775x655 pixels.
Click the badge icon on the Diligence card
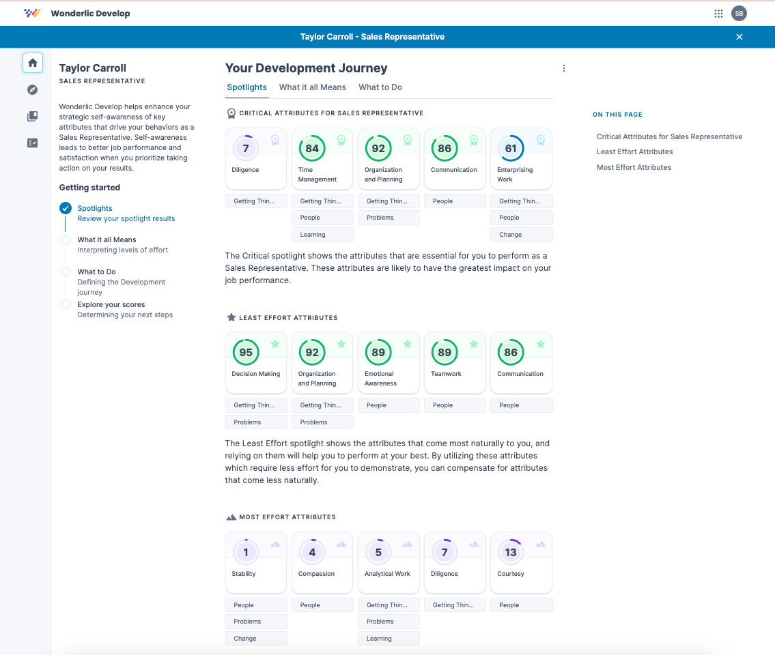[274, 141]
